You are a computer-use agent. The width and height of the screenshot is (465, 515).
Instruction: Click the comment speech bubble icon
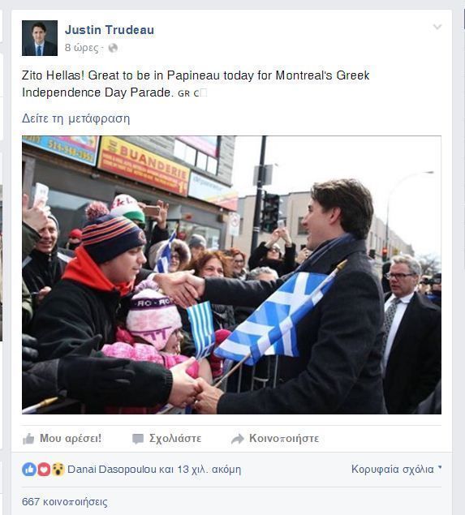tap(138, 439)
